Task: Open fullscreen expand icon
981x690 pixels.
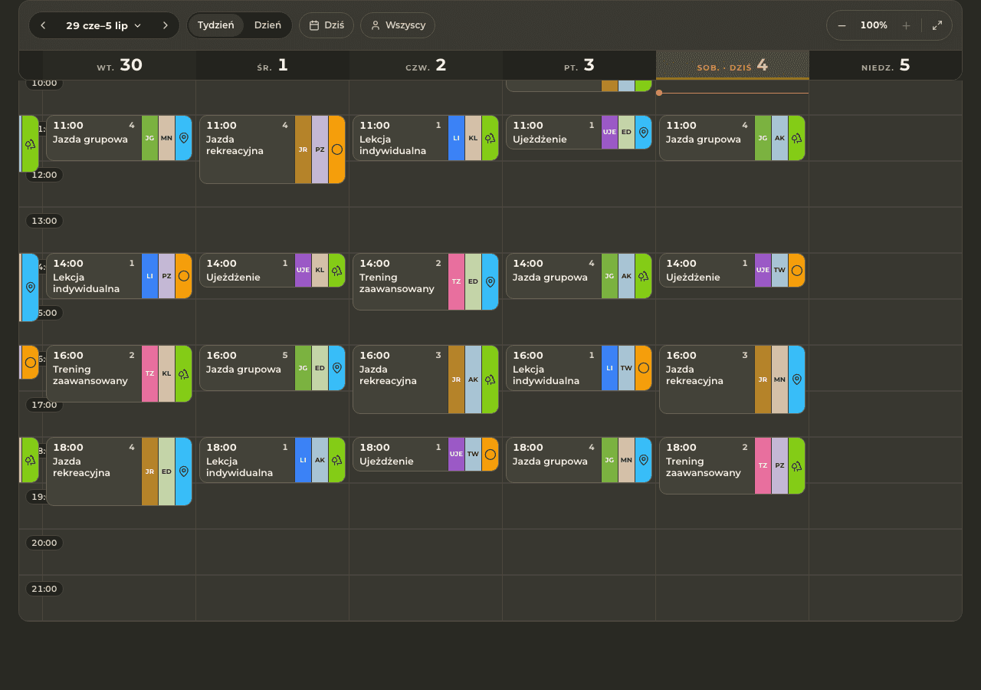Action: (937, 25)
